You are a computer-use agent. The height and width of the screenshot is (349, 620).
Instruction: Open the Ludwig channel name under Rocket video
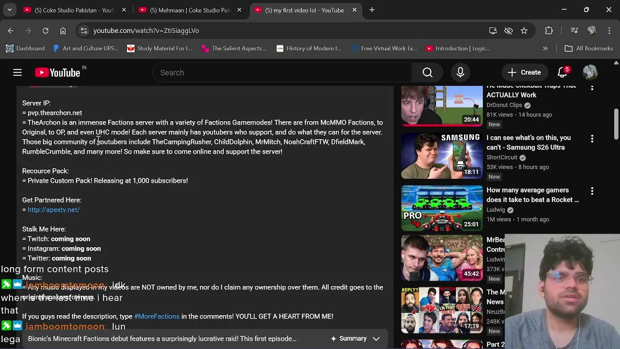496,210
